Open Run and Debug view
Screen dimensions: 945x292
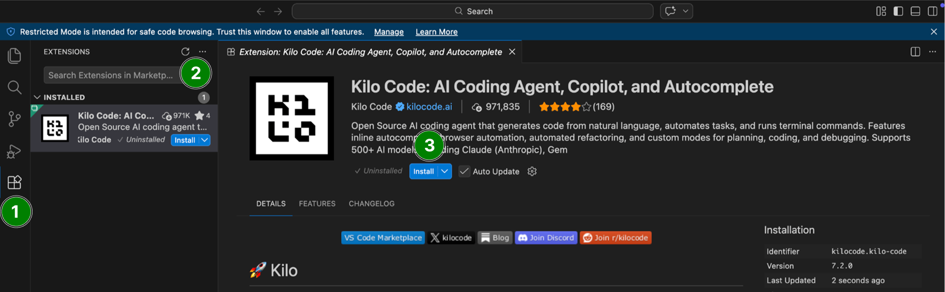coord(14,151)
